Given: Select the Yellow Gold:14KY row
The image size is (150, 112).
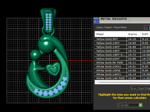Looking at the screenshot, I should click(122, 47).
